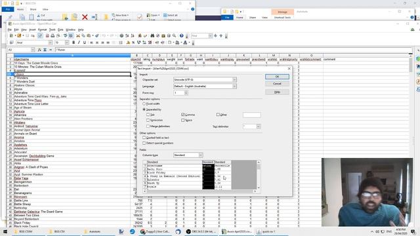Click the horizontal scrollbar of fields preview
The image size is (420, 236).
point(199,191)
